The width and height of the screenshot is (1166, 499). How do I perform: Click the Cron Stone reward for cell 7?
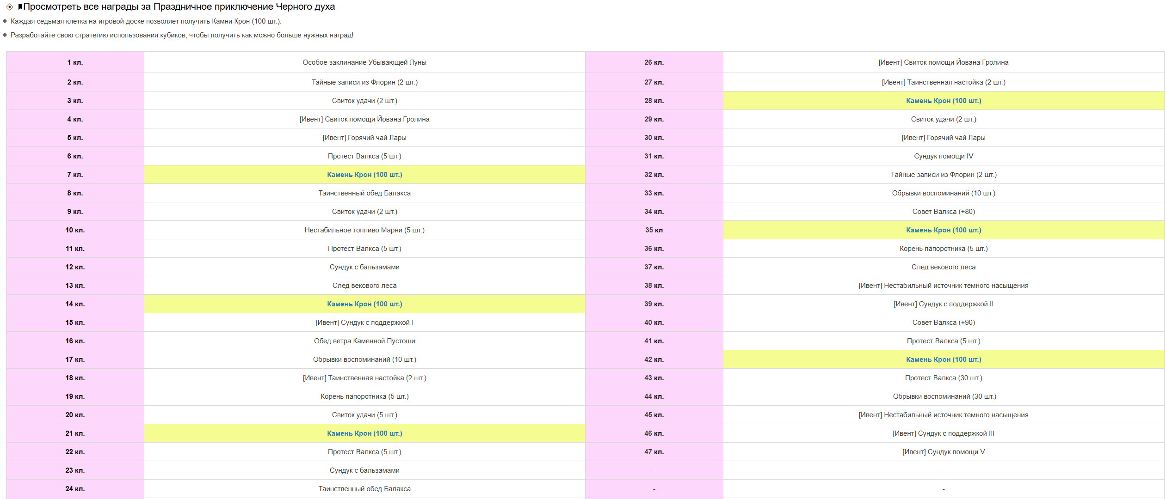[x=364, y=175]
